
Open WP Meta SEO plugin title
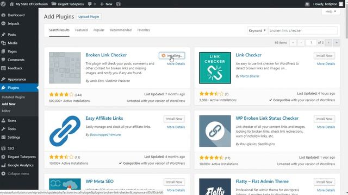click(100, 181)
